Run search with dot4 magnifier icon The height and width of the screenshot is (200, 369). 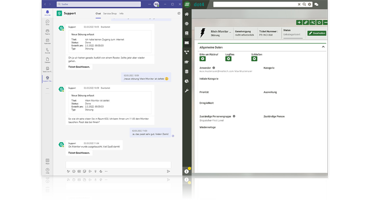coord(304,4)
